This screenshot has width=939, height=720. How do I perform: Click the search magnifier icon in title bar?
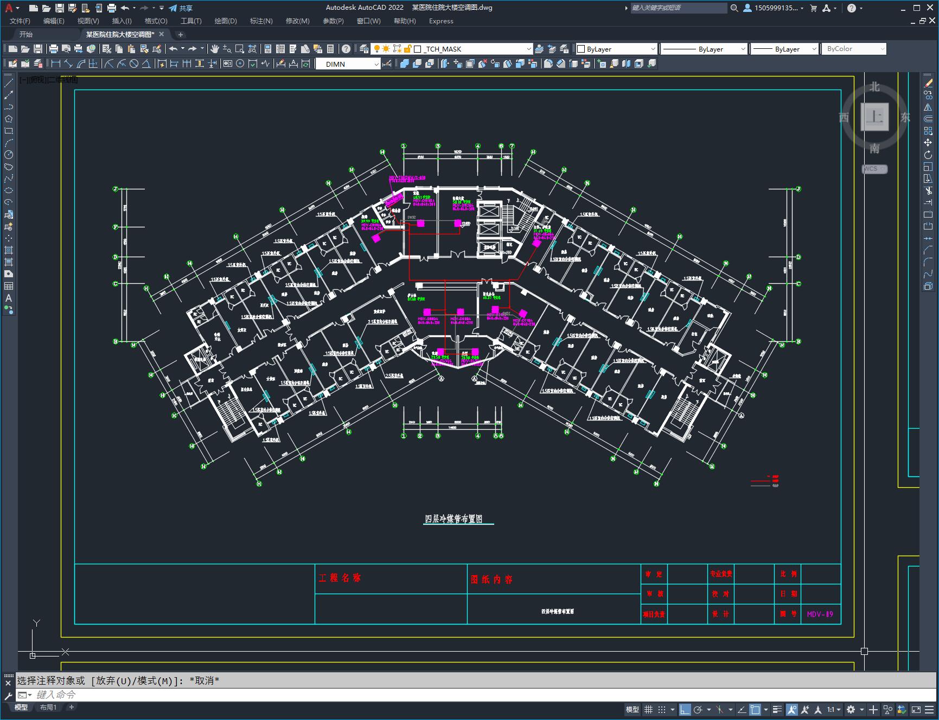734,8
